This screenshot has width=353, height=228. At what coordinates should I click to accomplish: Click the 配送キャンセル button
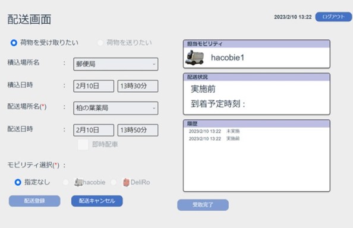point(97,201)
